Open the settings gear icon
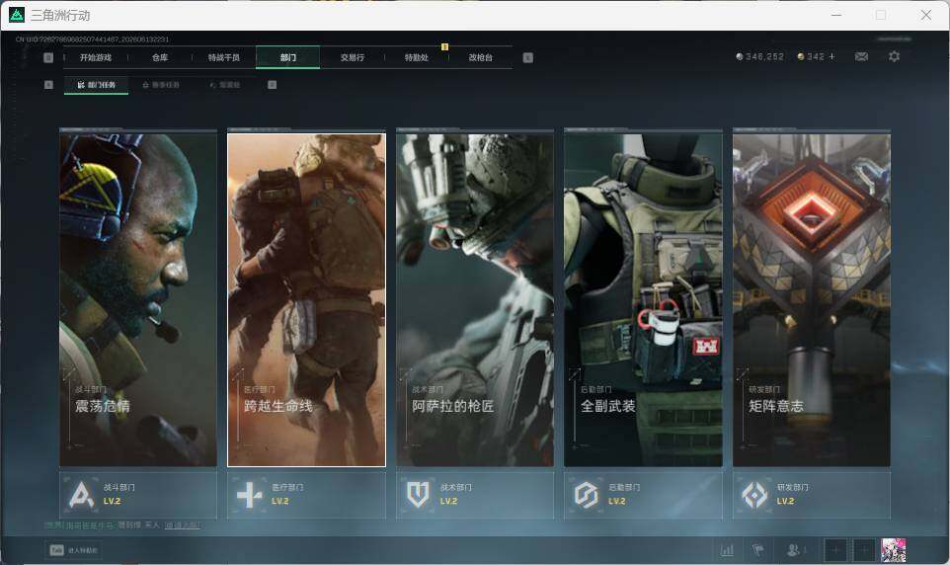This screenshot has height=565, width=950. pos(894,56)
